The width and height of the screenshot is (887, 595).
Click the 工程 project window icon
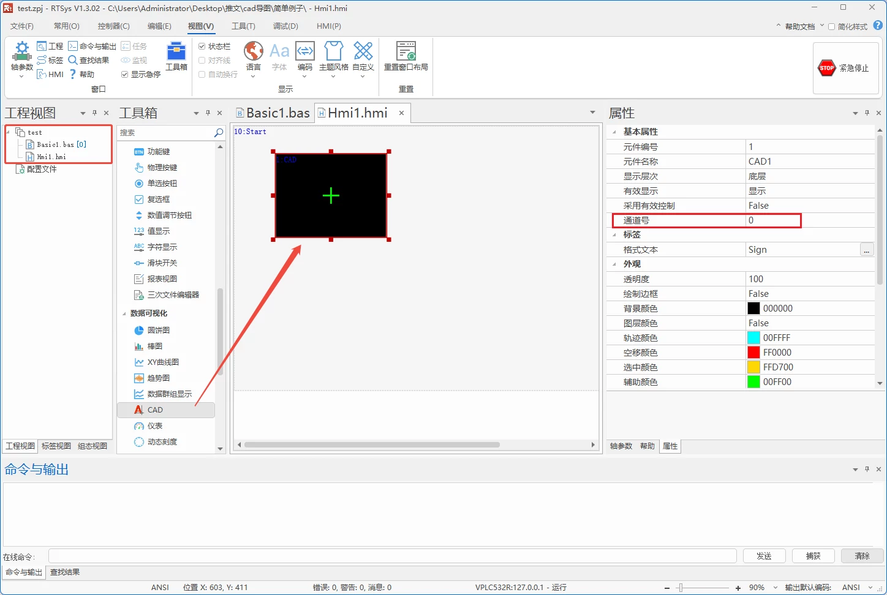tap(50, 46)
